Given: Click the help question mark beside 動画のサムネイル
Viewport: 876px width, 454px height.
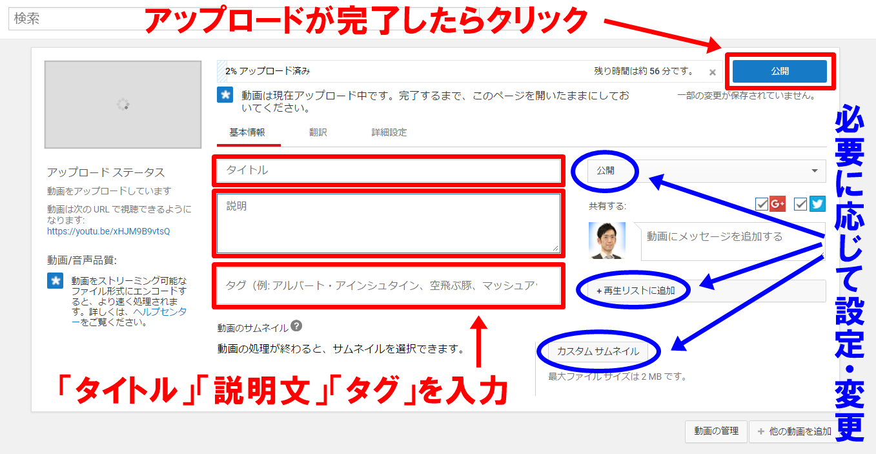Looking at the screenshot, I should (x=296, y=326).
